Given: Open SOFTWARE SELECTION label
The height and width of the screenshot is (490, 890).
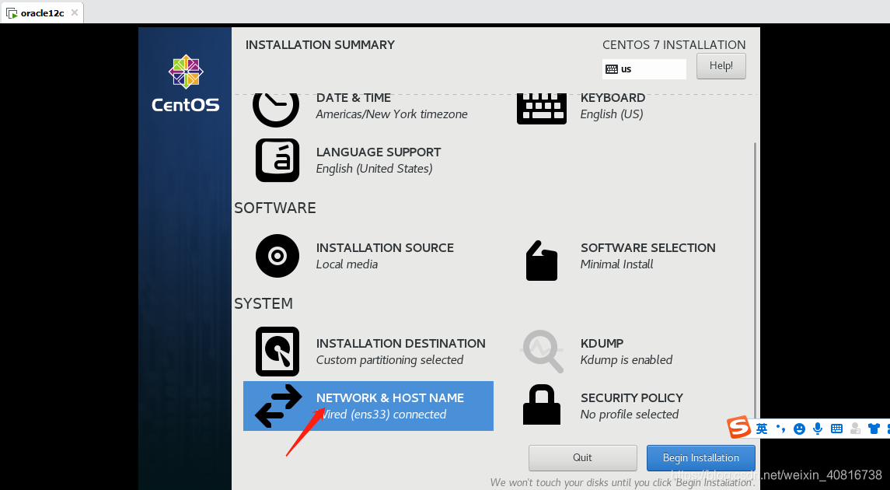Looking at the screenshot, I should point(647,247).
